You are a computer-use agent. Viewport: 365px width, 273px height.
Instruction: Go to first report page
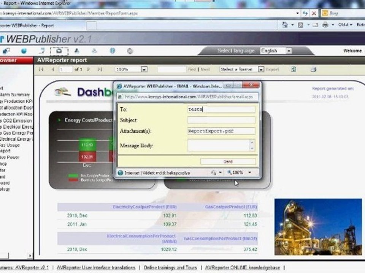tap(41, 69)
